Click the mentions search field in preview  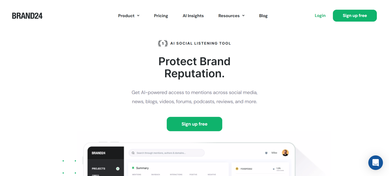point(167,153)
